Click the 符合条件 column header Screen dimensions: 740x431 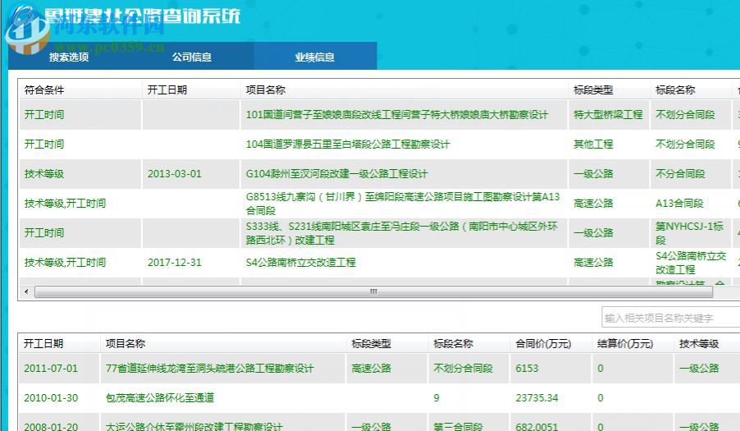(80, 89)
